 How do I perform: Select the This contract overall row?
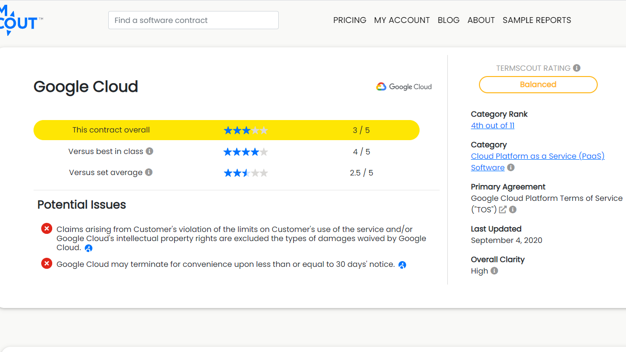[227, 130]
